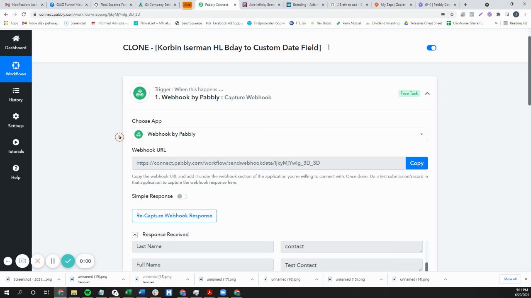The width and height of the screenshot is (531, 298).
Task: Open the Reading list
Action: tap(515, 23)
